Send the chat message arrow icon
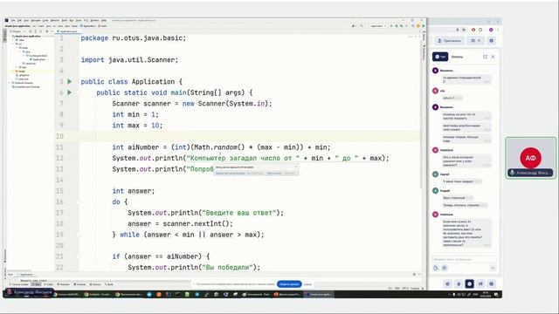559x314 pixels. tap(493, 268)
